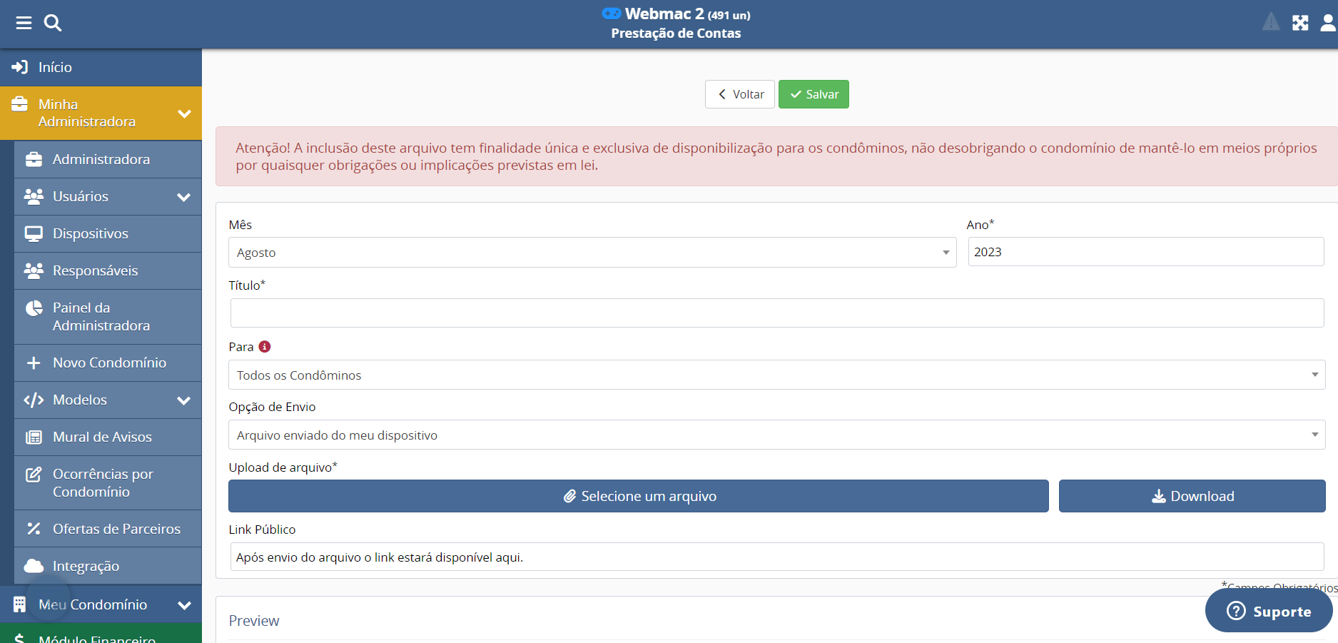Click the warning triangle alert icon
This screenshot has width=1338, height=643.
point(1271,23)
